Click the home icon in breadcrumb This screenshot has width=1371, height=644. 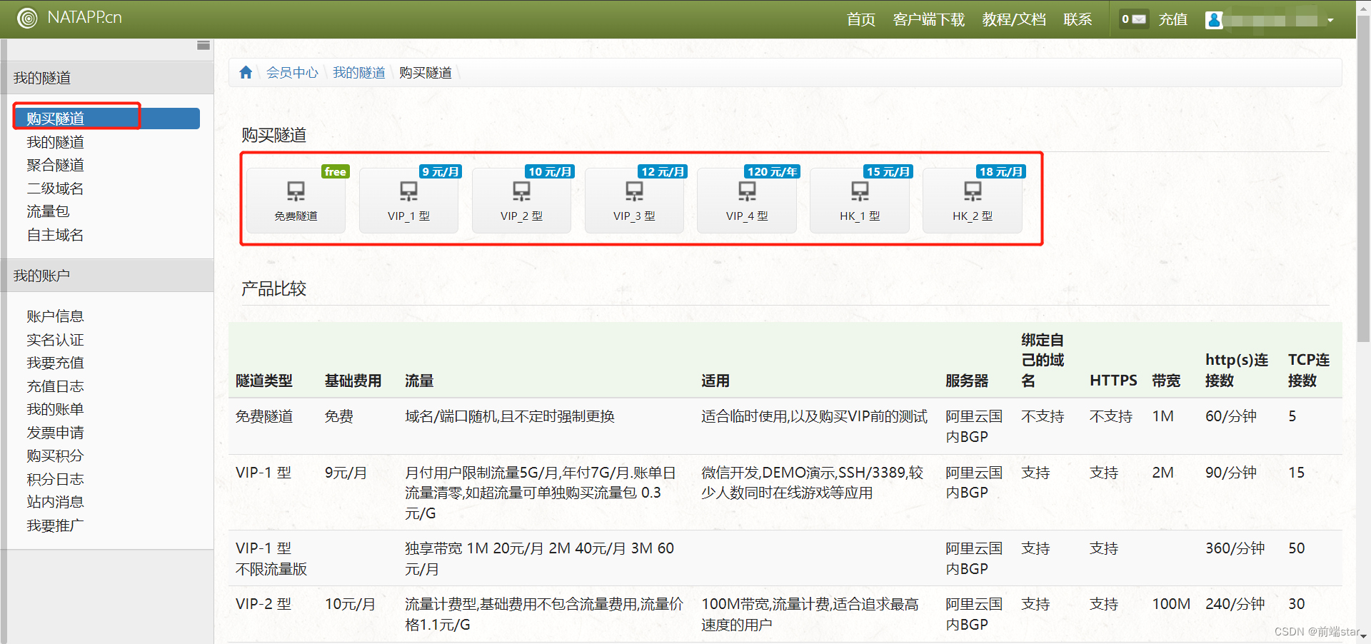pos(246,72)
